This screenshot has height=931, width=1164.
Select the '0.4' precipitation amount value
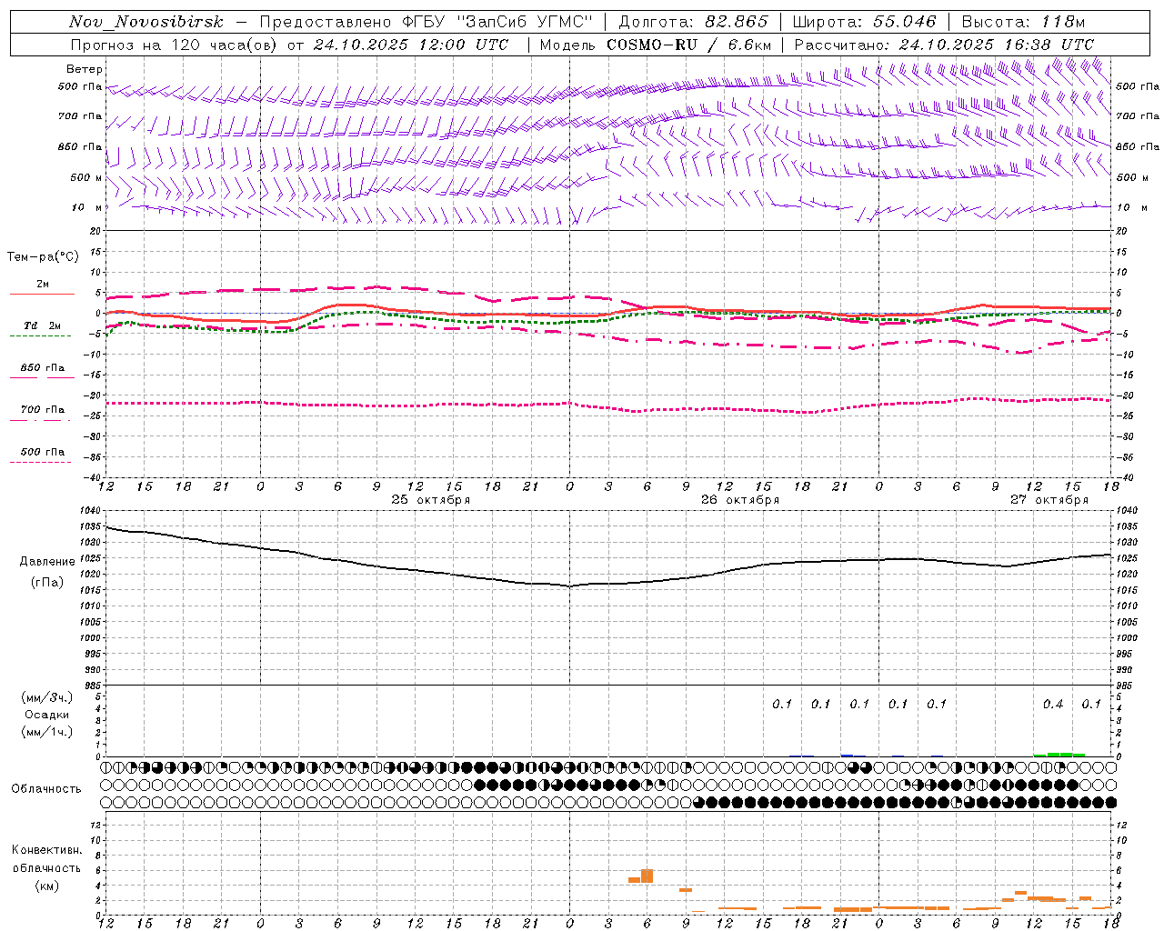point(1053,705)
